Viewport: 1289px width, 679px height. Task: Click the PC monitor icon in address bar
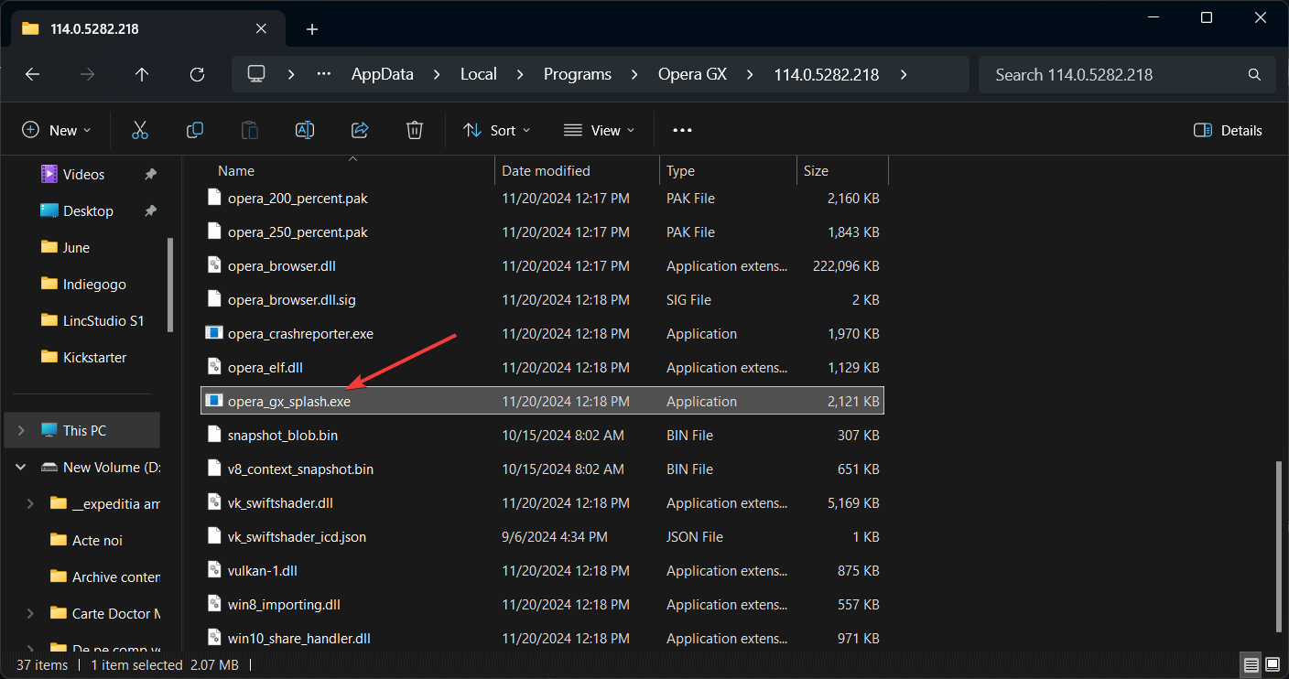pos(256,74)
